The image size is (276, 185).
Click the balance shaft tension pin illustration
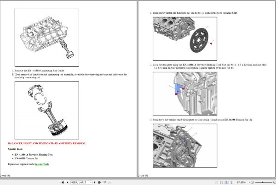185,146
